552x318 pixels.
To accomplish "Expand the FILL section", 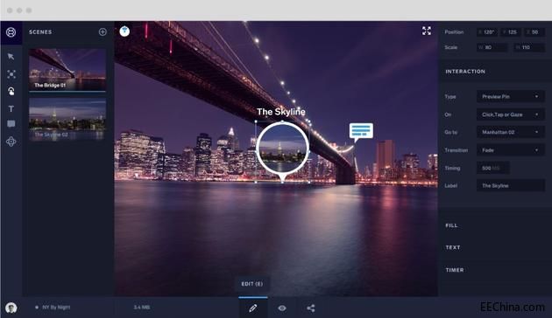I will pos(451,225).
